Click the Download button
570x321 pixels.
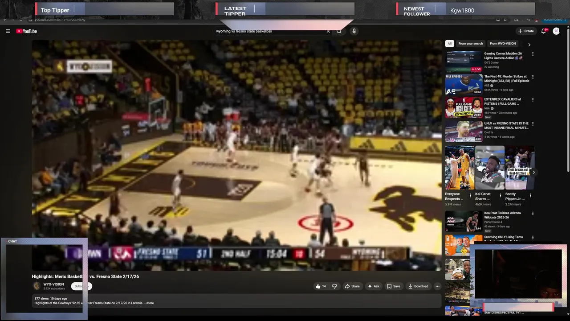(418, 286)
